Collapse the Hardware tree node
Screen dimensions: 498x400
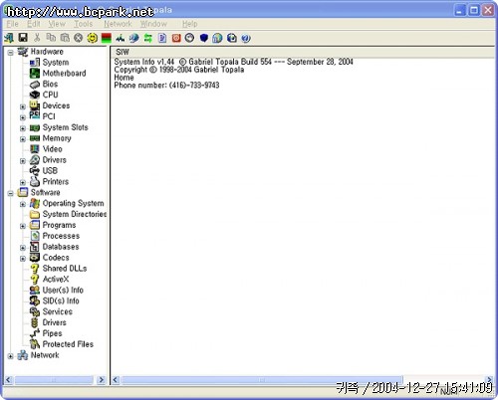pos(11,53)
